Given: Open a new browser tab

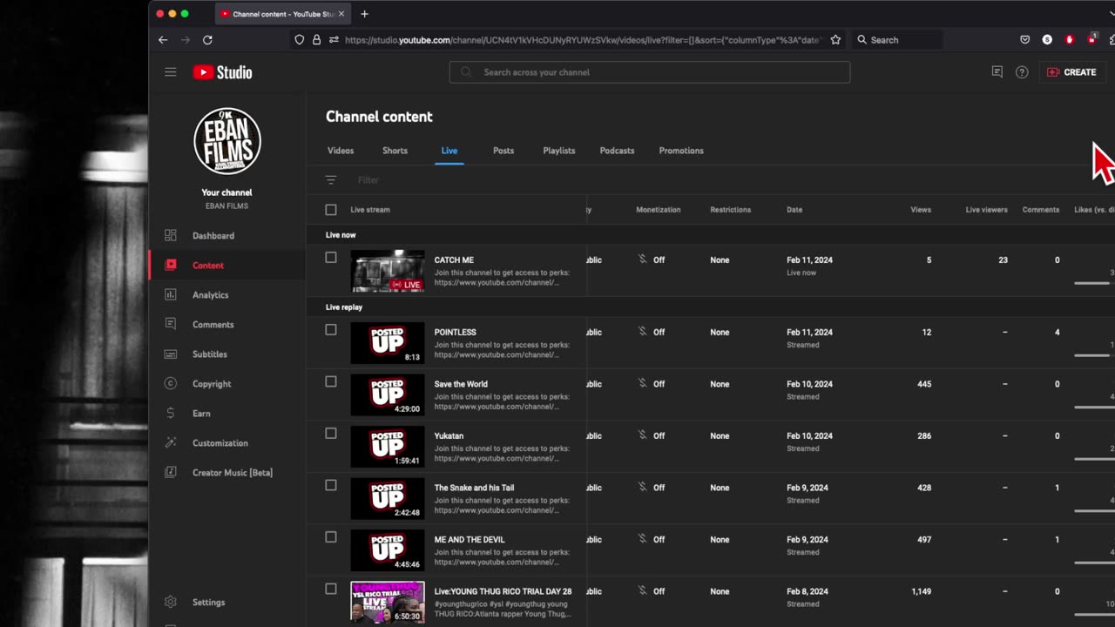Looking at the screenshot, I should [364, 14].
